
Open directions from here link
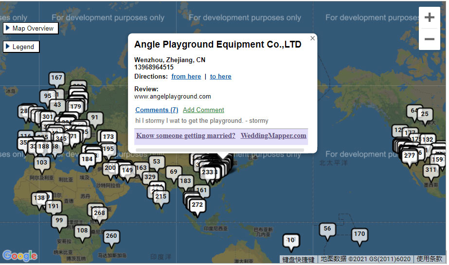(x=186, y=77)
